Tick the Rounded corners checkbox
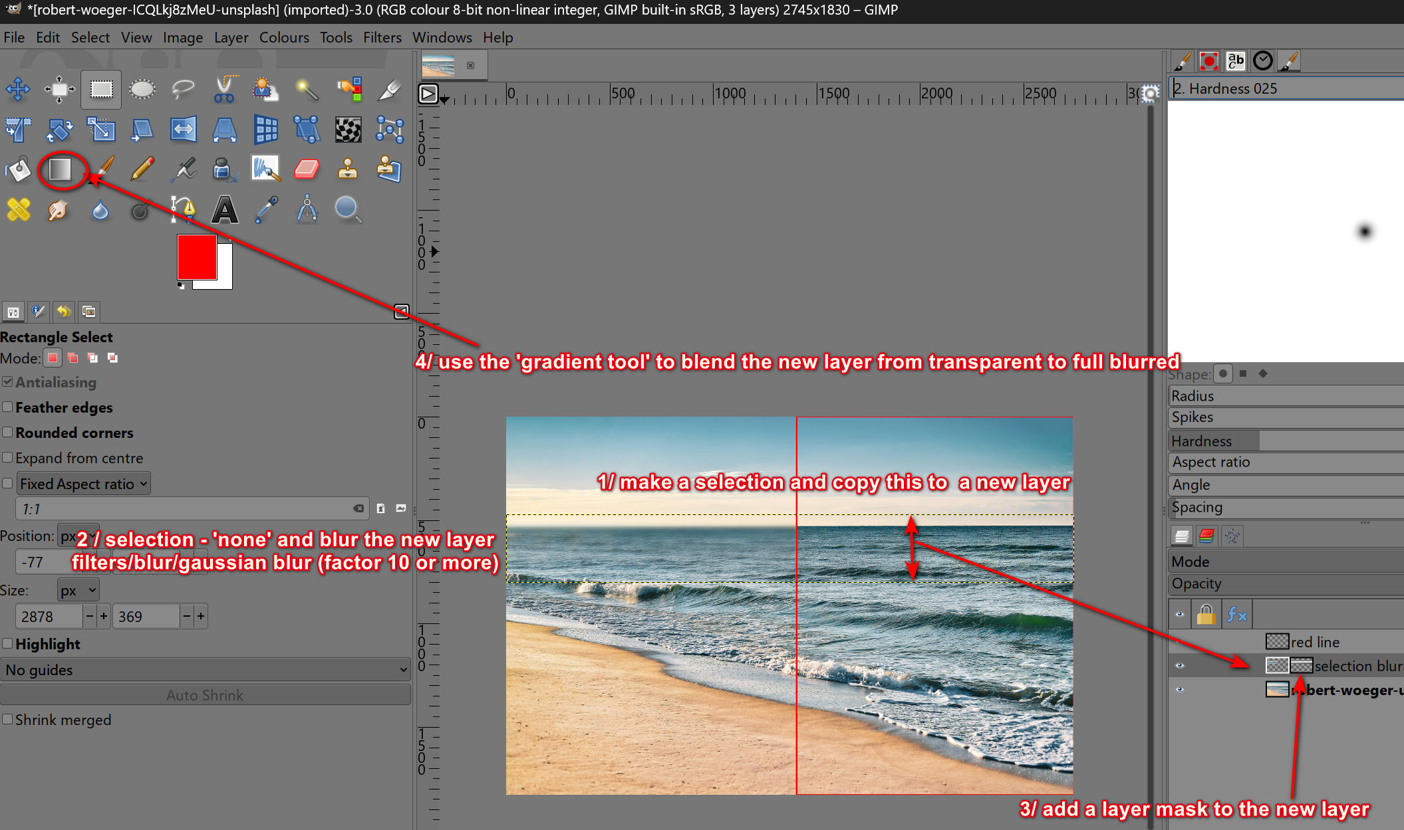Screen dimensions: 1404x830 click(x=8, y=432)
